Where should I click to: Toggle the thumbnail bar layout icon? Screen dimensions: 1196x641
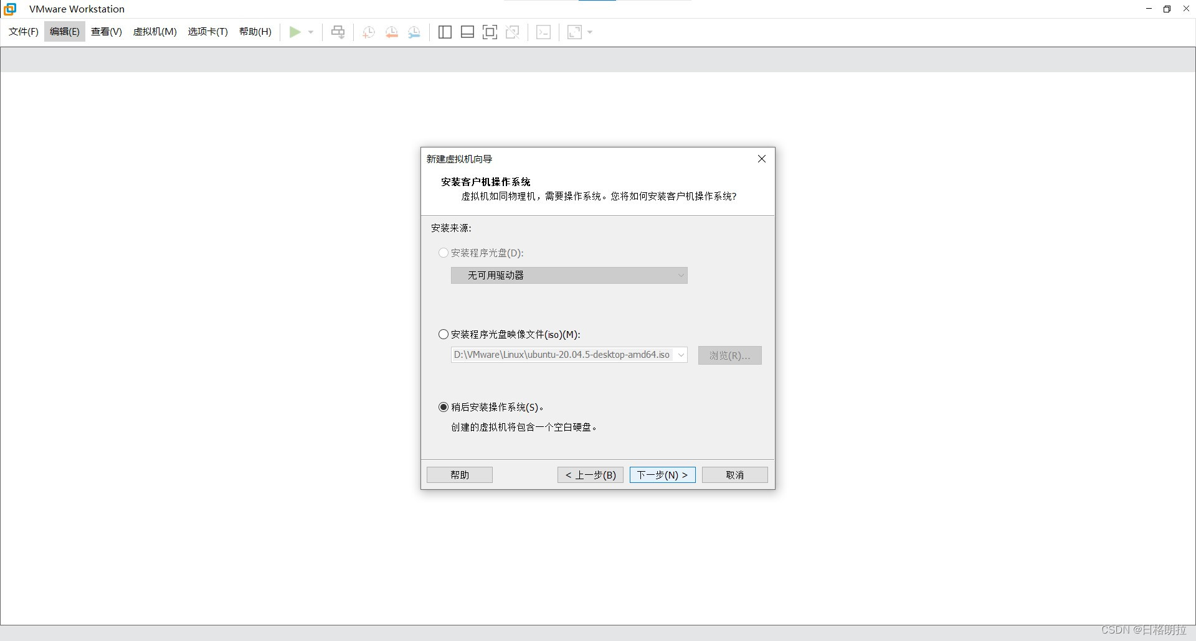coord(467,32)
